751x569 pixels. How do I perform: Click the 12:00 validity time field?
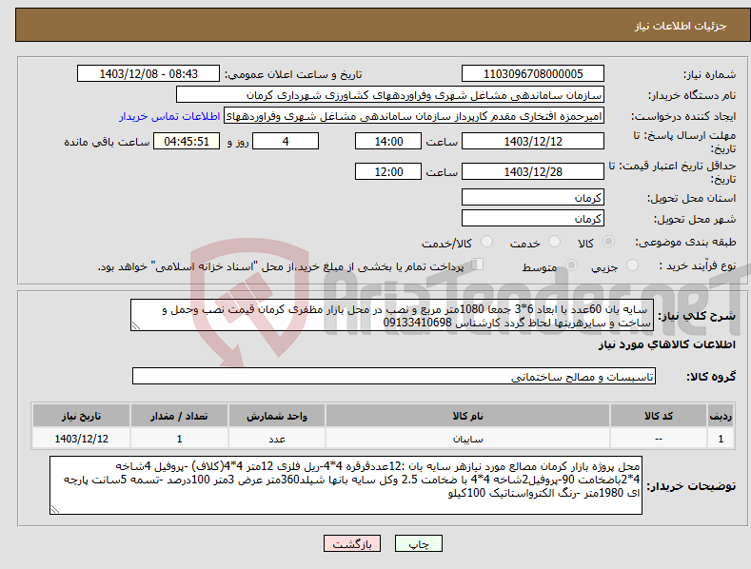click(x=388, y=171)
